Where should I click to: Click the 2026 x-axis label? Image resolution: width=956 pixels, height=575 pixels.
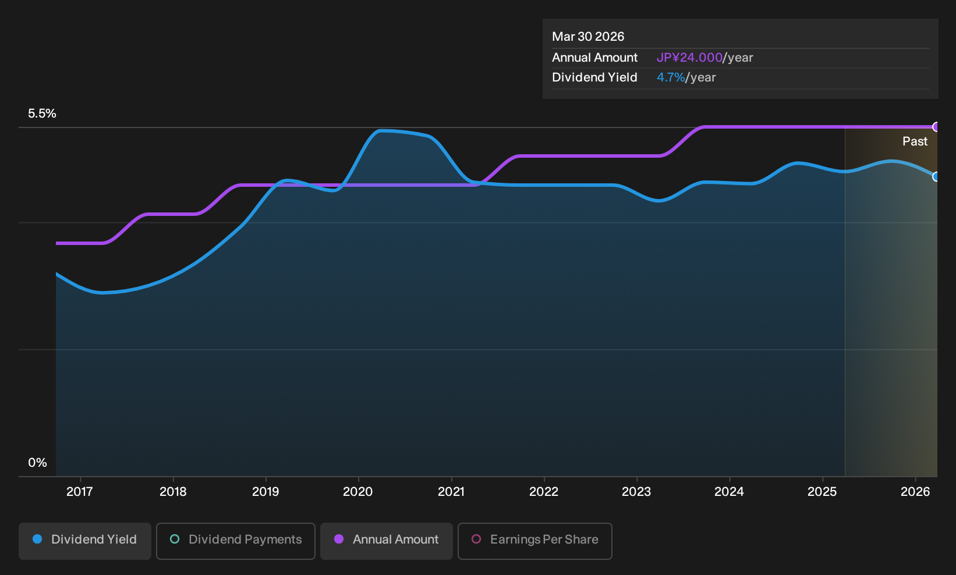click(x=915, y=492)
